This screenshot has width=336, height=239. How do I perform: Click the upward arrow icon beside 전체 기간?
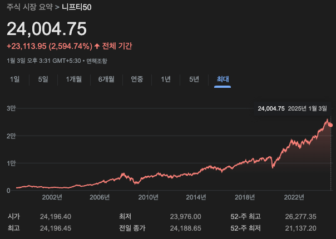tap(97, 46)
